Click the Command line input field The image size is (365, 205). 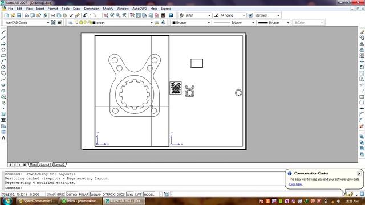tap(144, 188)
